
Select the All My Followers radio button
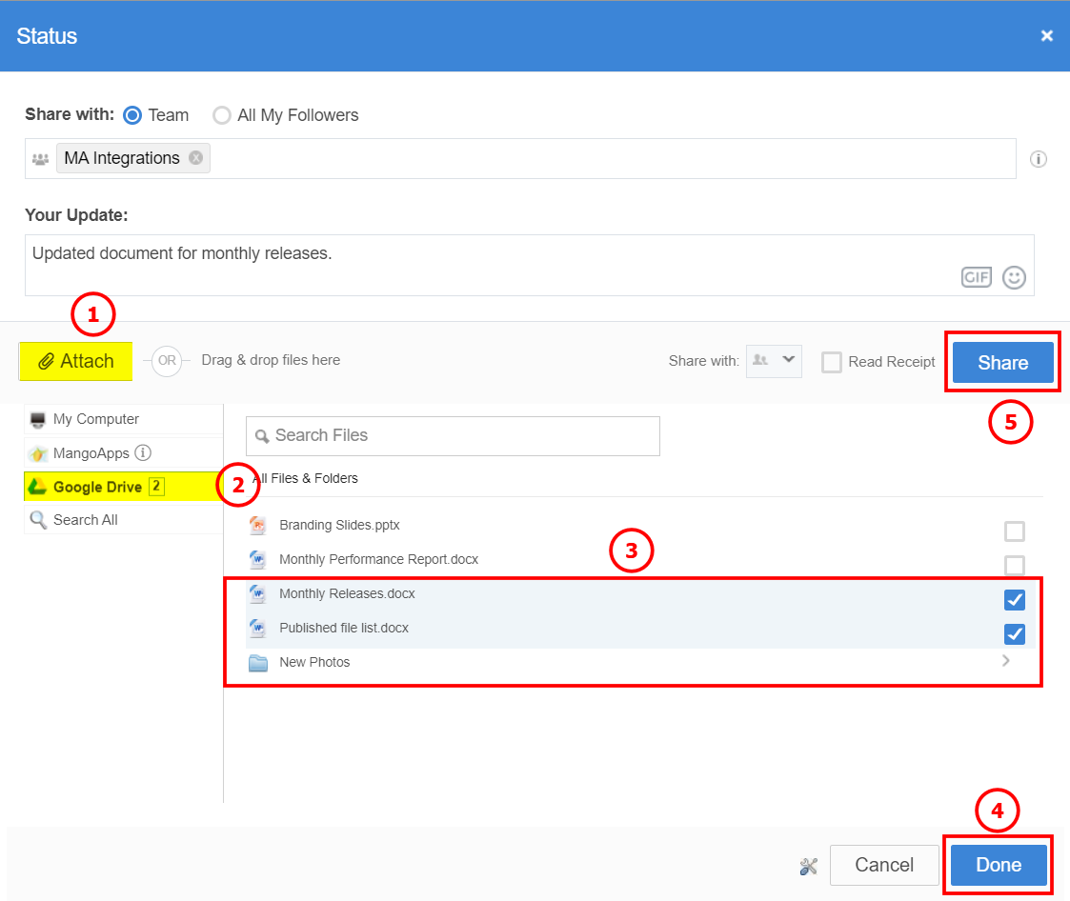pyautogui.click(x=222, y=115)
